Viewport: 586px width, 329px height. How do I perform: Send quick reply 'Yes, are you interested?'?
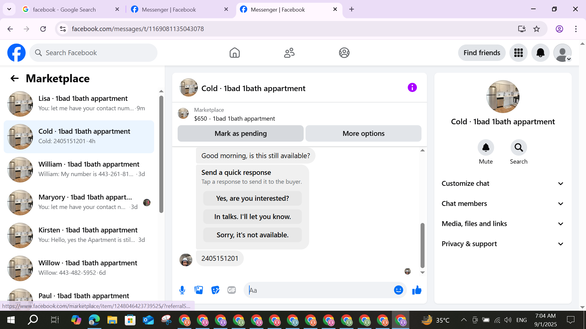pyautogui.click(x=252, y=198)
